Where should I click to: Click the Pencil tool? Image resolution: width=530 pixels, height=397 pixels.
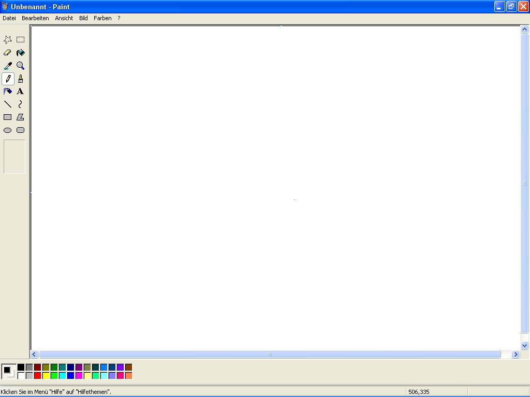coord(8,79)
